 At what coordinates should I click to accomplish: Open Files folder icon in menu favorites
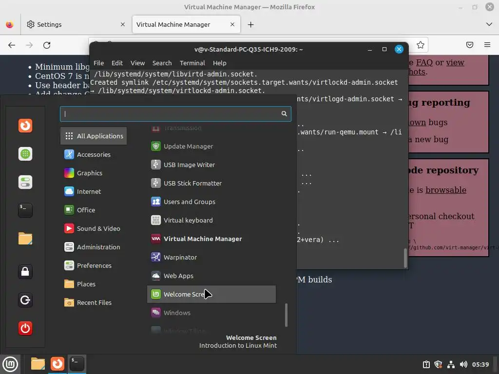coord(25,239)
